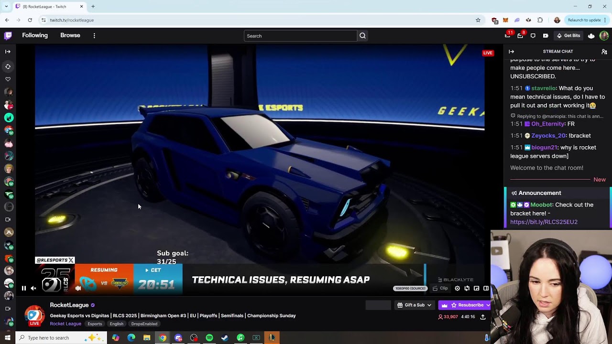
Task: Click Get Bits button
Action: (x=568, y=36)
